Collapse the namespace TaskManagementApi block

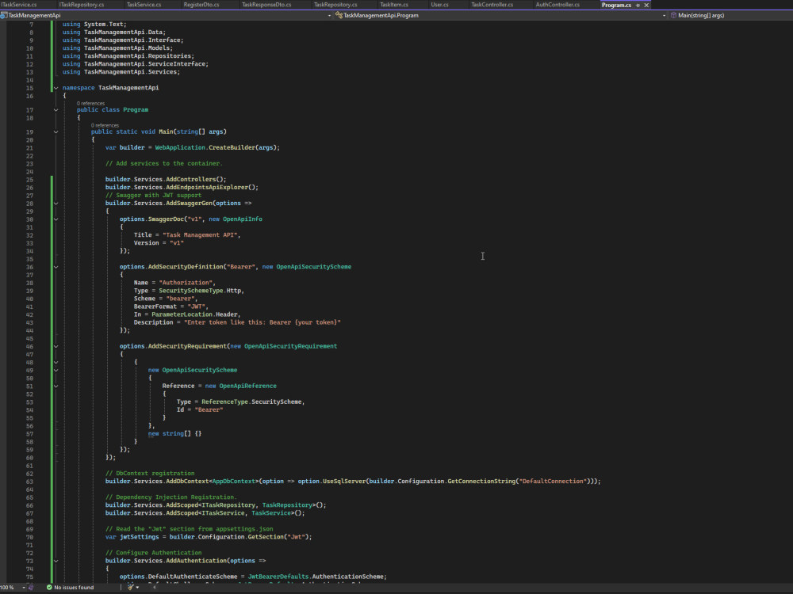[x=56, y=88]
